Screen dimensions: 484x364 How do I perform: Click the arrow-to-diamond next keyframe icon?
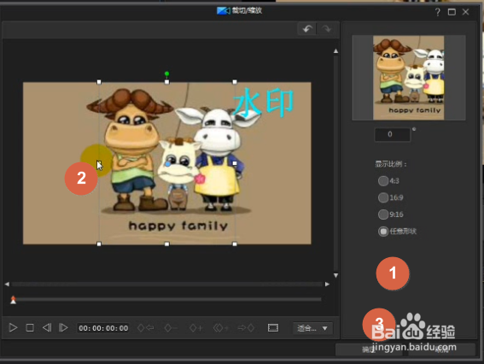246,328
